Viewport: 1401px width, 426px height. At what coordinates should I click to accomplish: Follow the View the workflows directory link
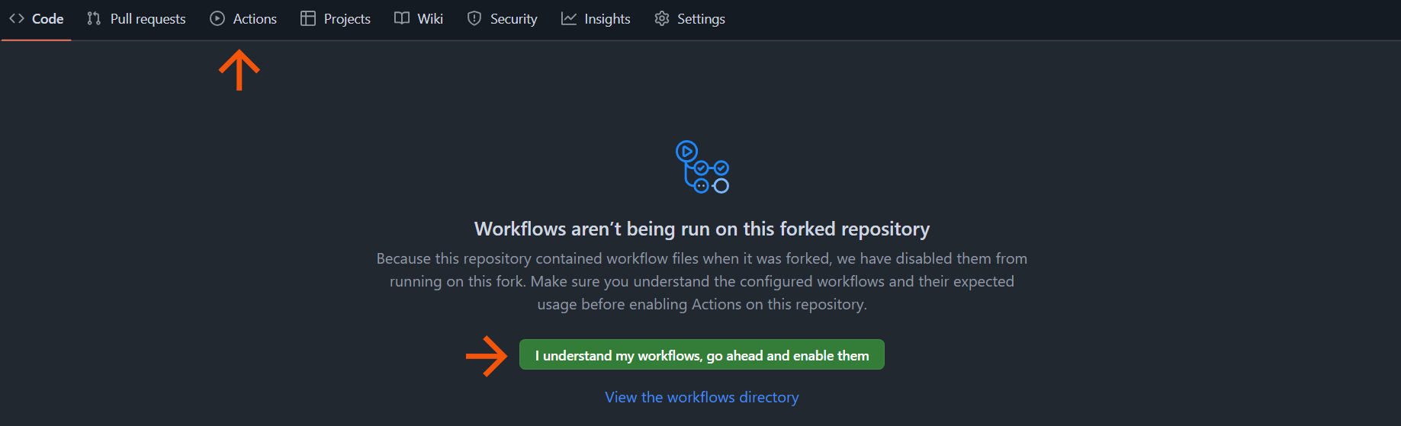pos(702,397)
